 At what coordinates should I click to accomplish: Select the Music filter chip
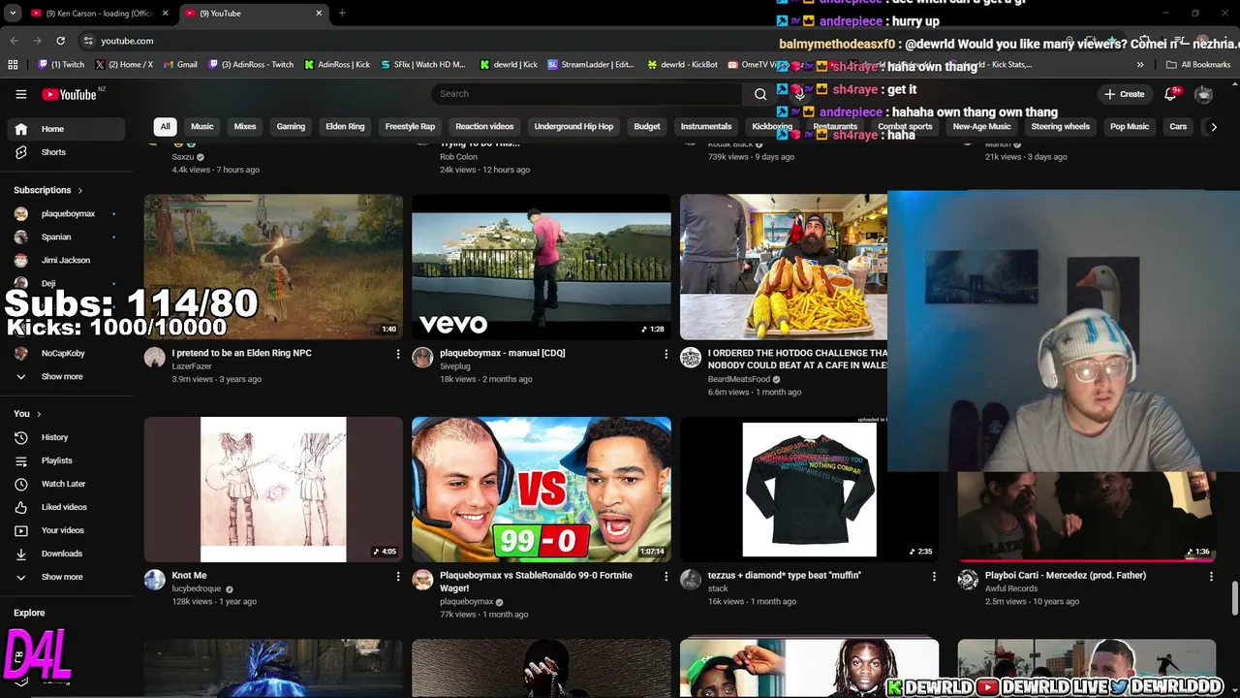coord(201,127)
